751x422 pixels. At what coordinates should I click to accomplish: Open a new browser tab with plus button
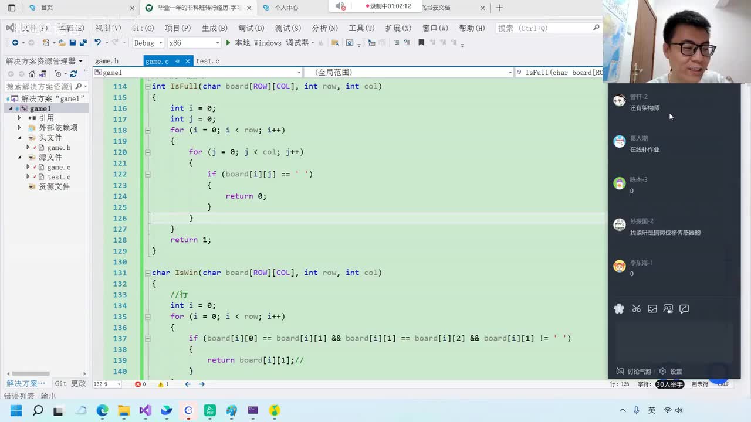click(x=499, y=8)
